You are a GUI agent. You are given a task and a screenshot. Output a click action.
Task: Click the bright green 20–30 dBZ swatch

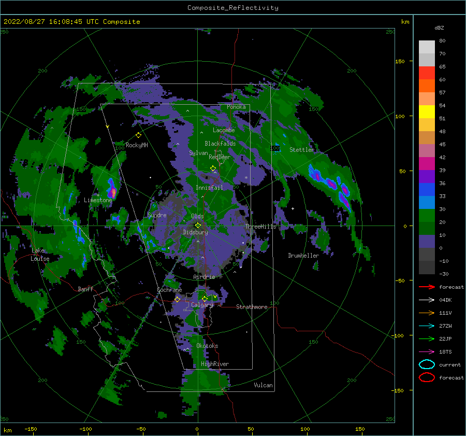pyautogui.click(x=427, y=216)
